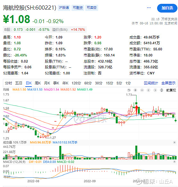
Task: Click the 成交额 5410.41万 value
Action: pyautogui.click(x=151, y=43)
